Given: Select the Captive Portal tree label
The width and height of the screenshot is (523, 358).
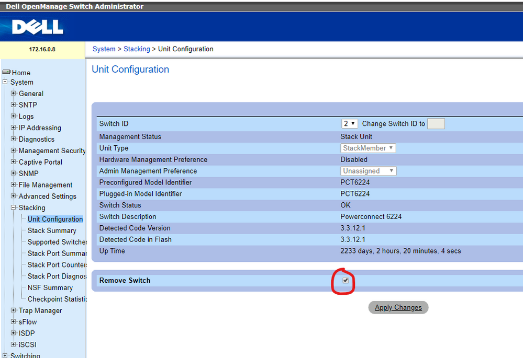Looking at the screenshot, I should click(x=40, y=162).
